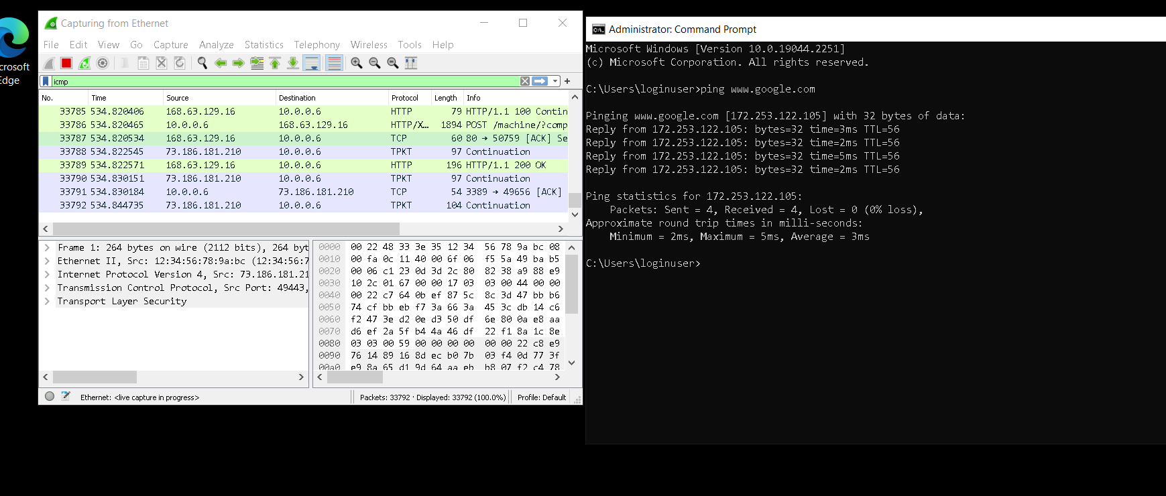
Task: Open capture options gear icon
Action: [103, 63]
